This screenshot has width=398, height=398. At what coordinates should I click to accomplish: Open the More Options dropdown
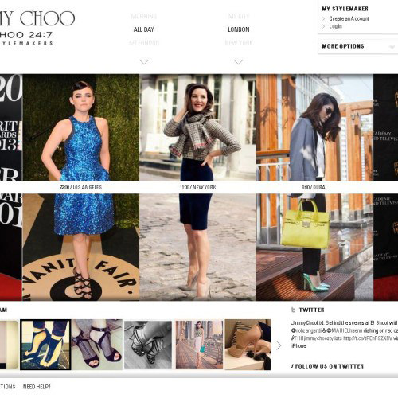357,46
